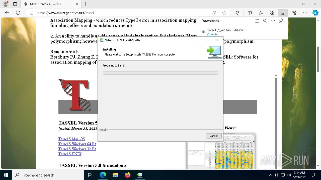Viewport: 321px width, 180px height.
Task: Open Edge Settings and more menu
Action: click(x=305, y=13)
